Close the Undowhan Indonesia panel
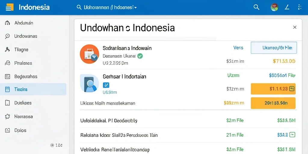308x154 pixels. (x=295, y=27)
